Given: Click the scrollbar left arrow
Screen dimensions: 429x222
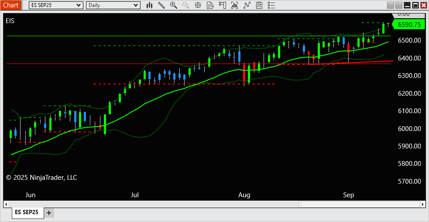Looking at the screenshot, I should [x=6, y=204].
